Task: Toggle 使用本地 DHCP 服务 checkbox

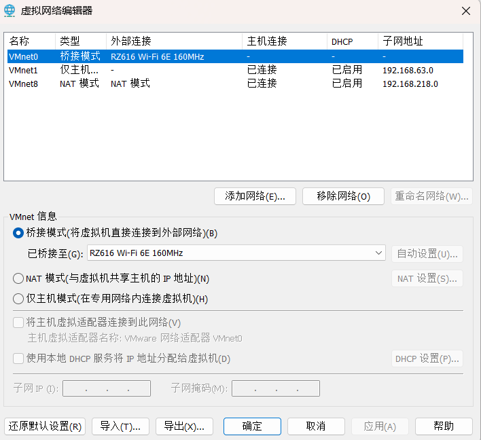Action: [x=18, y=359]
